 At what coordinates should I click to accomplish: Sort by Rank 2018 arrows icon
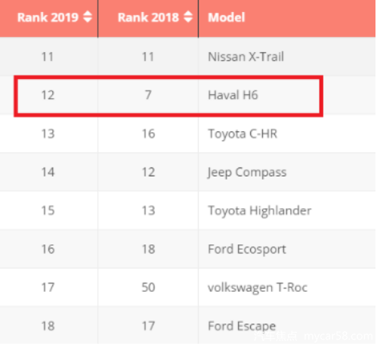point(188,17)
